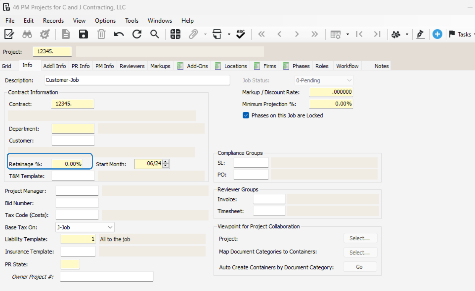Click the blue plus circle icon
This screenshot has width=475, height=291.
[437, 34]
